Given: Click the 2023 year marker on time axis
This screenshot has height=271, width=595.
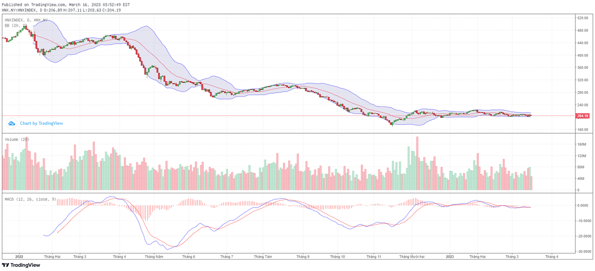Looking at the screenshot, I should [450, 257].
